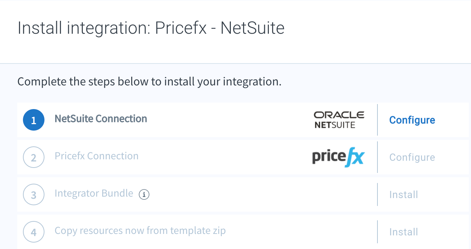Select the step 2 circle indicator
The height and width of the screenshot is (249, 471).
(34, 157)
